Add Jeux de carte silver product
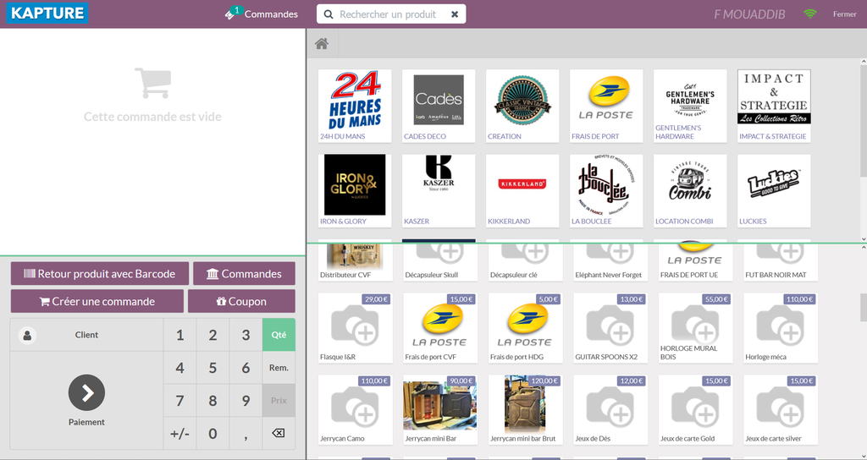 pos(781,410)
